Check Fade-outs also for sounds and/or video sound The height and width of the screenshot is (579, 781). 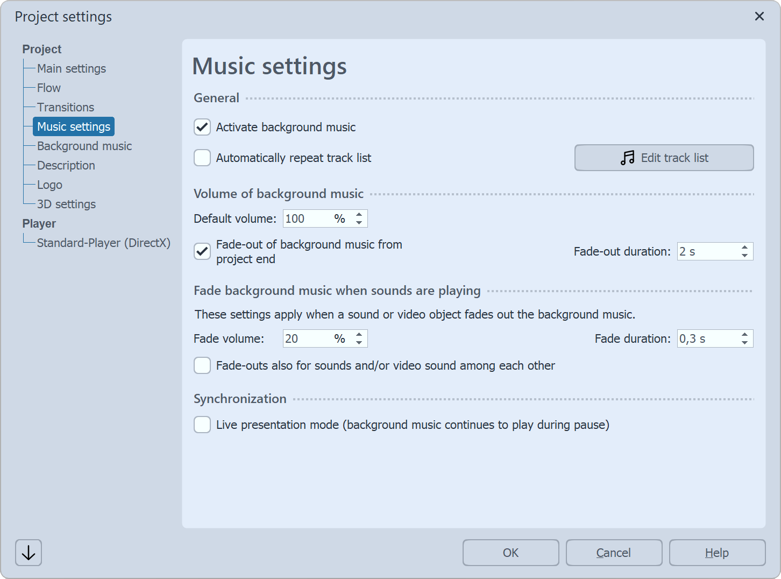(x=202, y=365)
